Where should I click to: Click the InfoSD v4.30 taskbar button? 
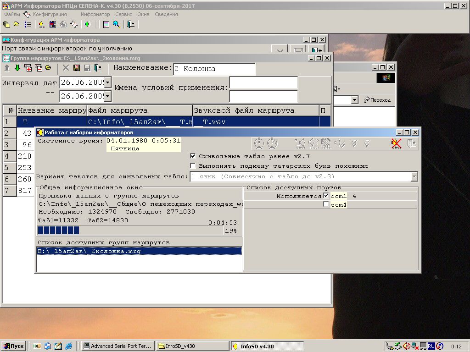pos(268,346)
